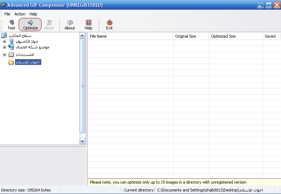Viewport: 281px width, 194px height.
Task: Click the application icon in title bar
Action: click(3, 5)
